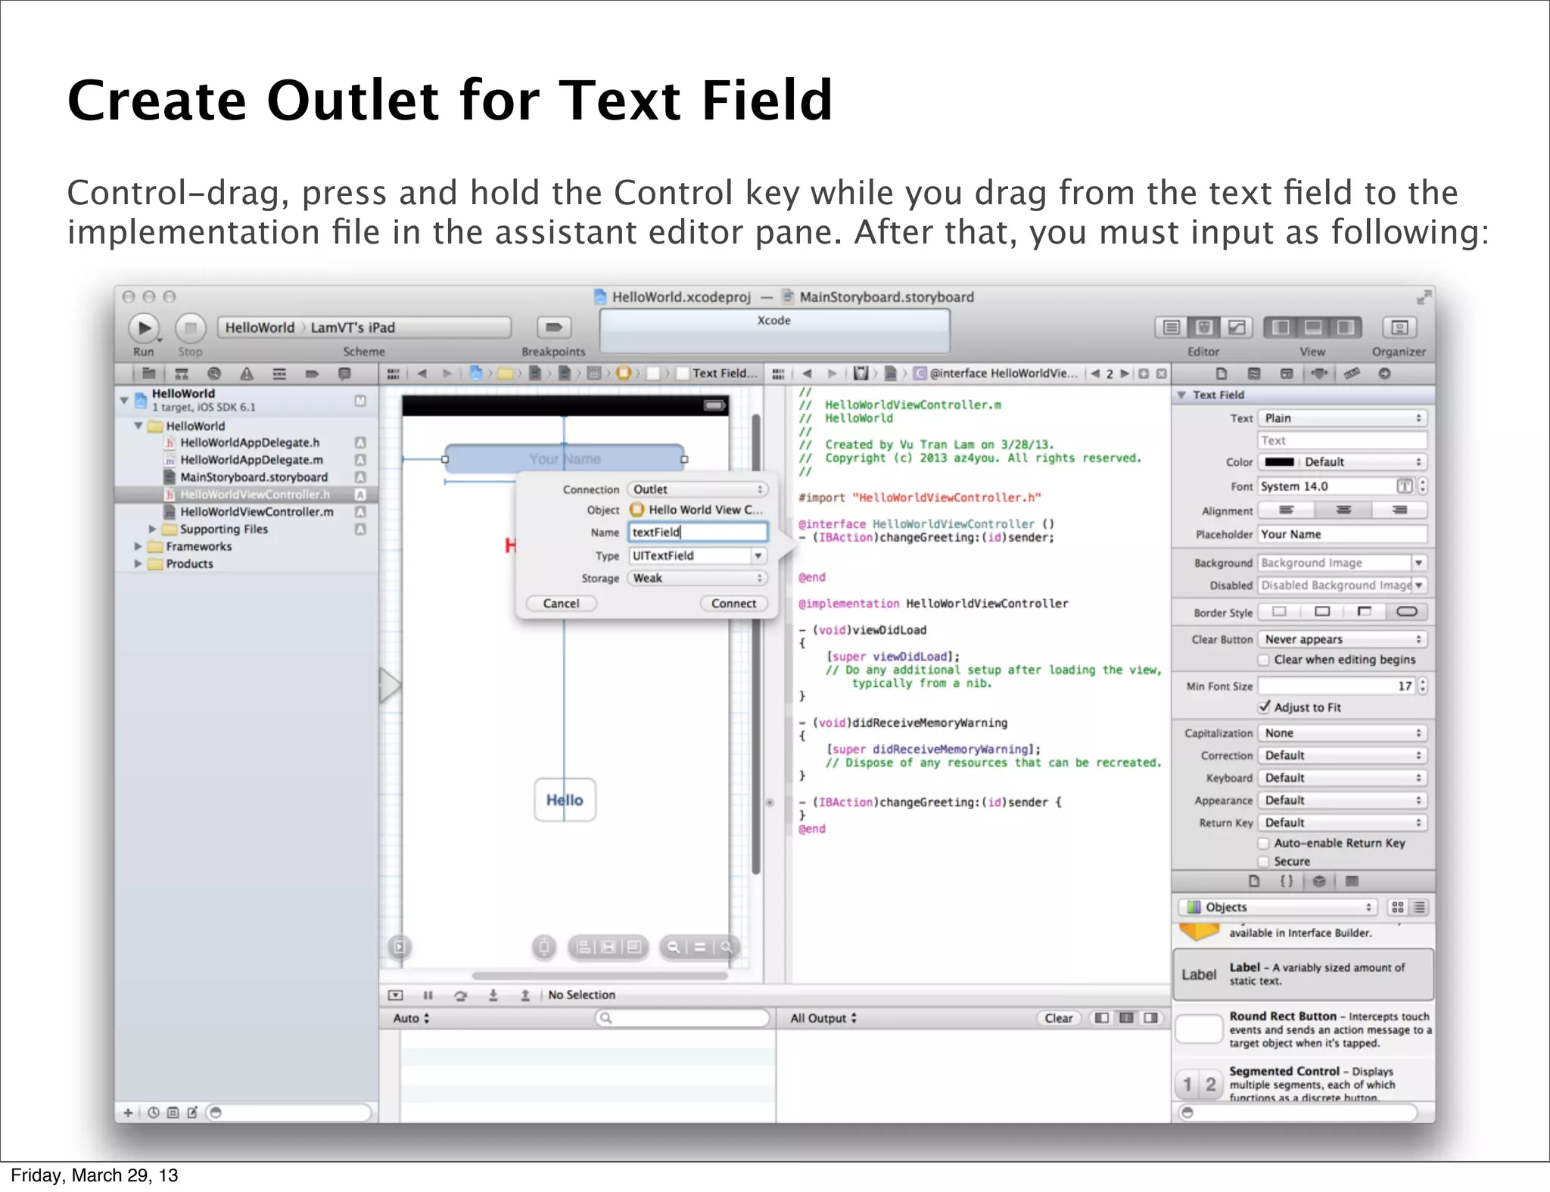1550x1192 pixels.
Task: Show object library in list view
Action: pyautogui.click(x=1419, y=908)
